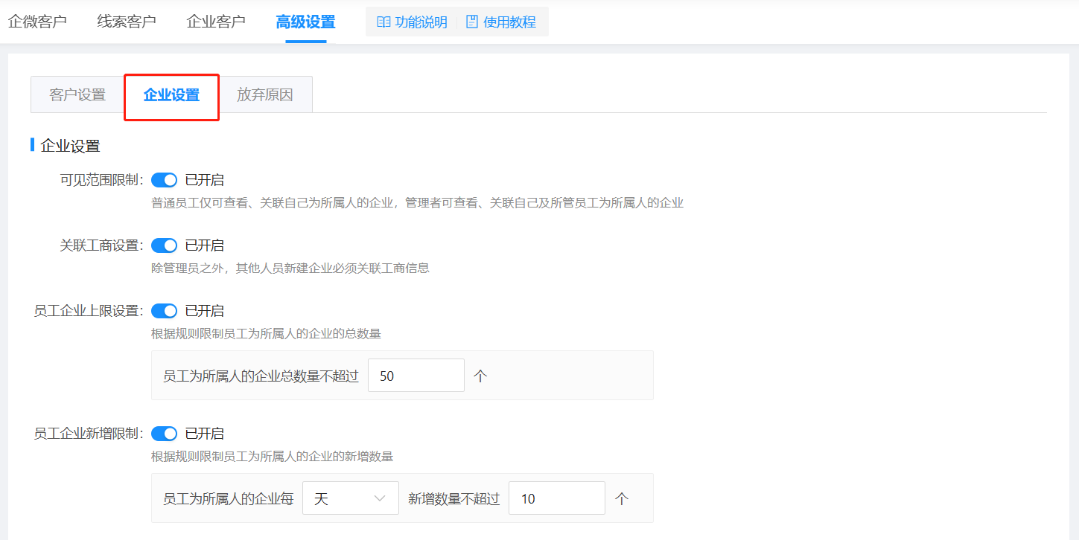Click the chevron arrow in 天 dropdown

pyautogui.click(x=381, y=498)
